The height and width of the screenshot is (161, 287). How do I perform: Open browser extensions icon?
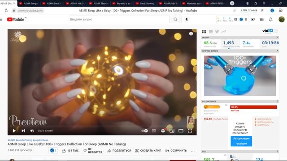click(x=281, y=11)
